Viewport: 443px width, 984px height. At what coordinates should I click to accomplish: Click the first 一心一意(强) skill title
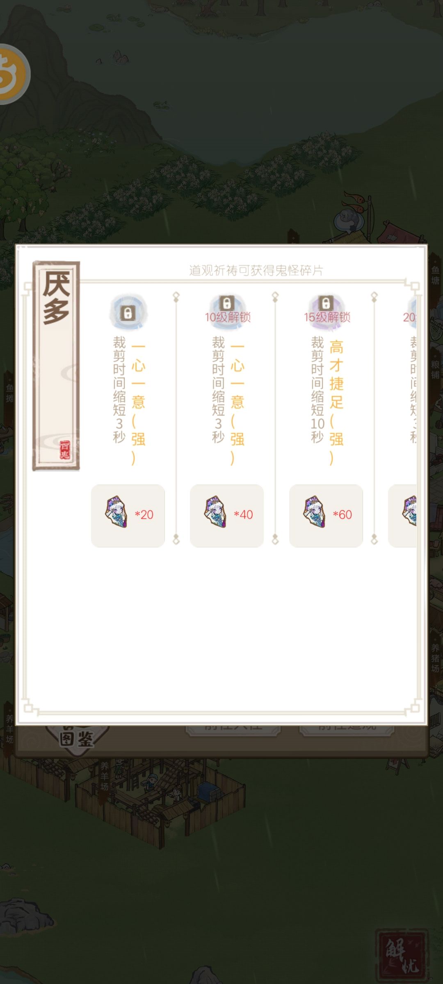[x=138, y=402]
